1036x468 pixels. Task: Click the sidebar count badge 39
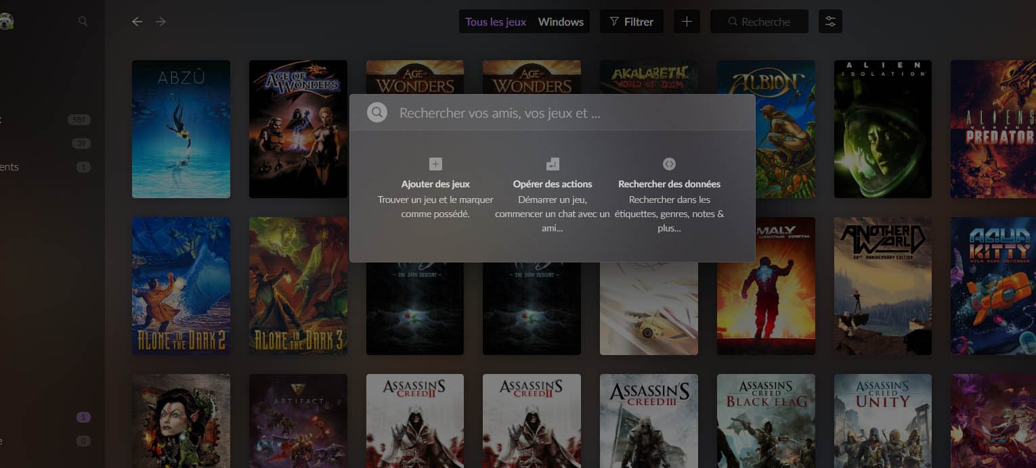point(81,143)
